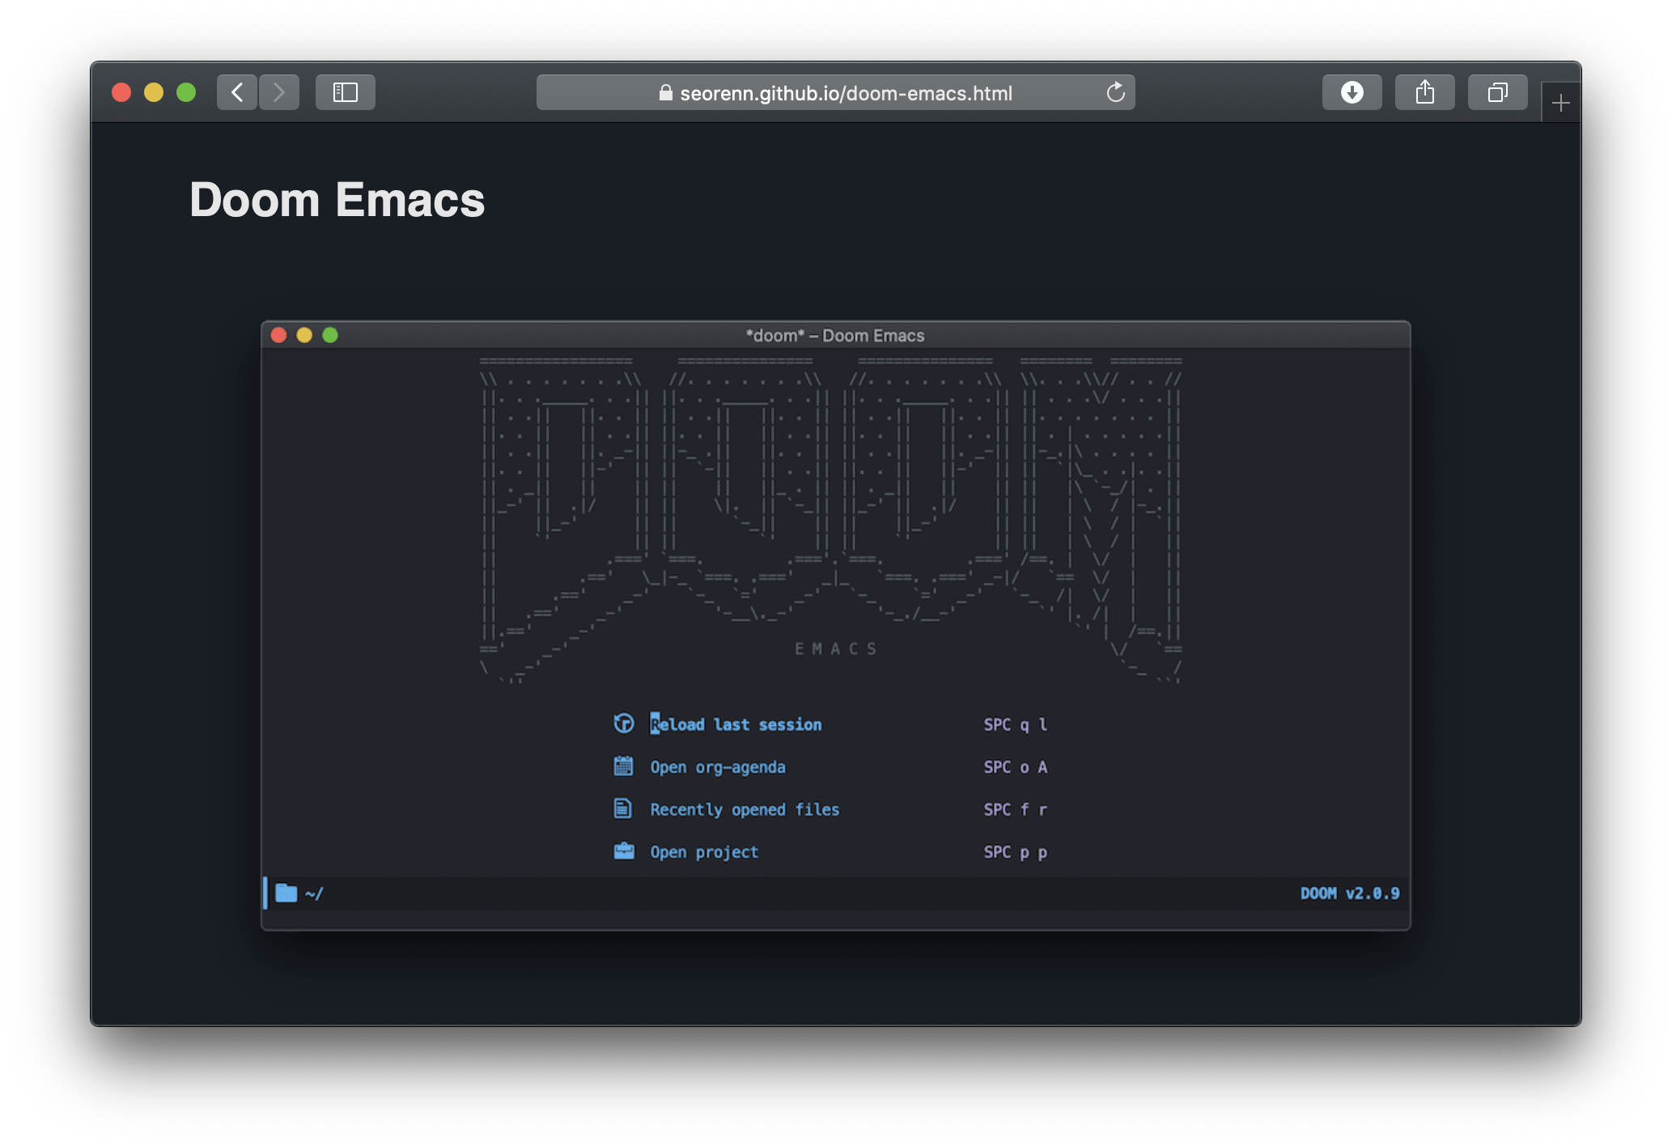This screenshot has height=1146, width=1672.
Task: Click the browser forward arrow button
Action: point(279,92)
